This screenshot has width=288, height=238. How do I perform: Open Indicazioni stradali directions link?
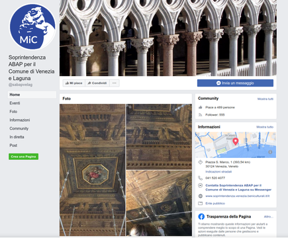point(218,172)
